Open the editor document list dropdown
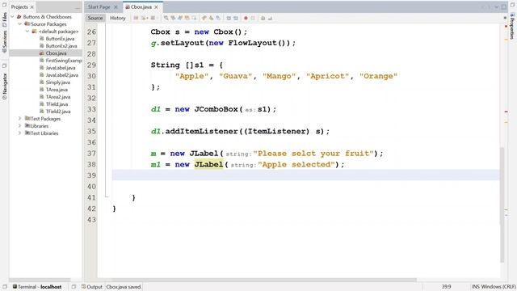Screen dimensions: 517x291 click(497, 7)
